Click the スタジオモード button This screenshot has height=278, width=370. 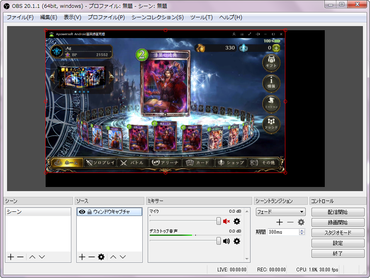pyautogui.click(x=338, y=232)
